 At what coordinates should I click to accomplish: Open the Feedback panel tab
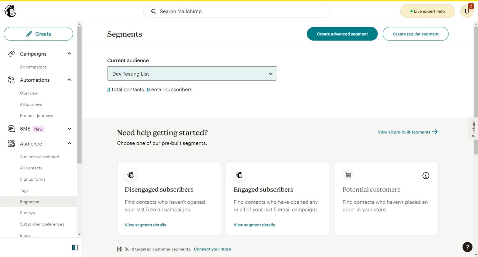(473, 128)
